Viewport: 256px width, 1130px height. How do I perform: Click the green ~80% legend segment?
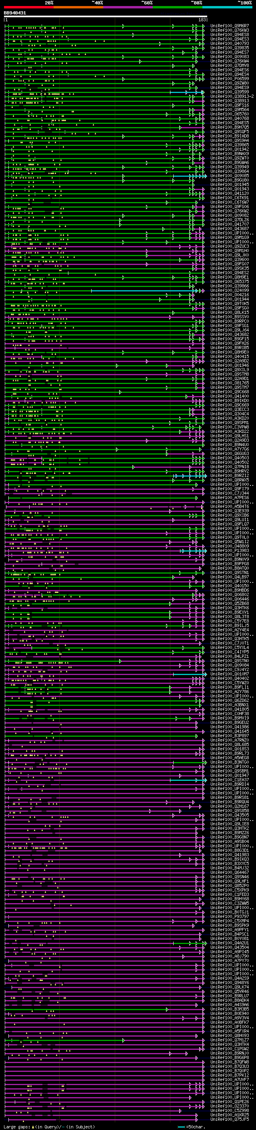178,7
